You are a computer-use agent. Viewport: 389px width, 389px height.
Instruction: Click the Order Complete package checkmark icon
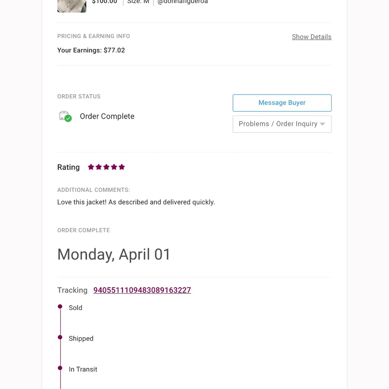(x=65, y=116)
